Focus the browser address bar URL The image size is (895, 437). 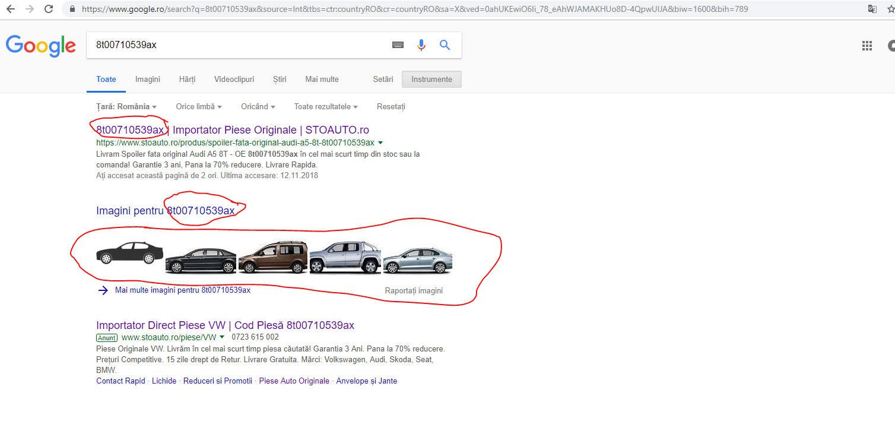pyautogui.click(x=415, y=9)
